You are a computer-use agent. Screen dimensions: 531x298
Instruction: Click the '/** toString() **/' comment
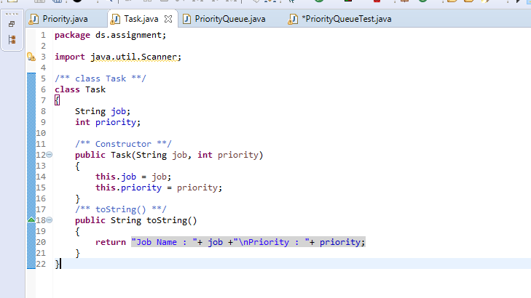click(x=121, y=209)
